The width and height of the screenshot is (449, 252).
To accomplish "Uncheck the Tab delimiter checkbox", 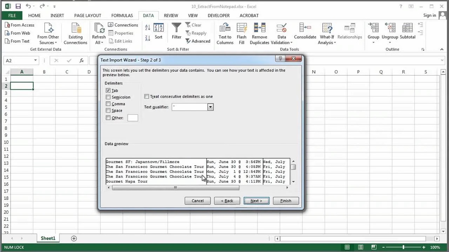I will (108, 91).
